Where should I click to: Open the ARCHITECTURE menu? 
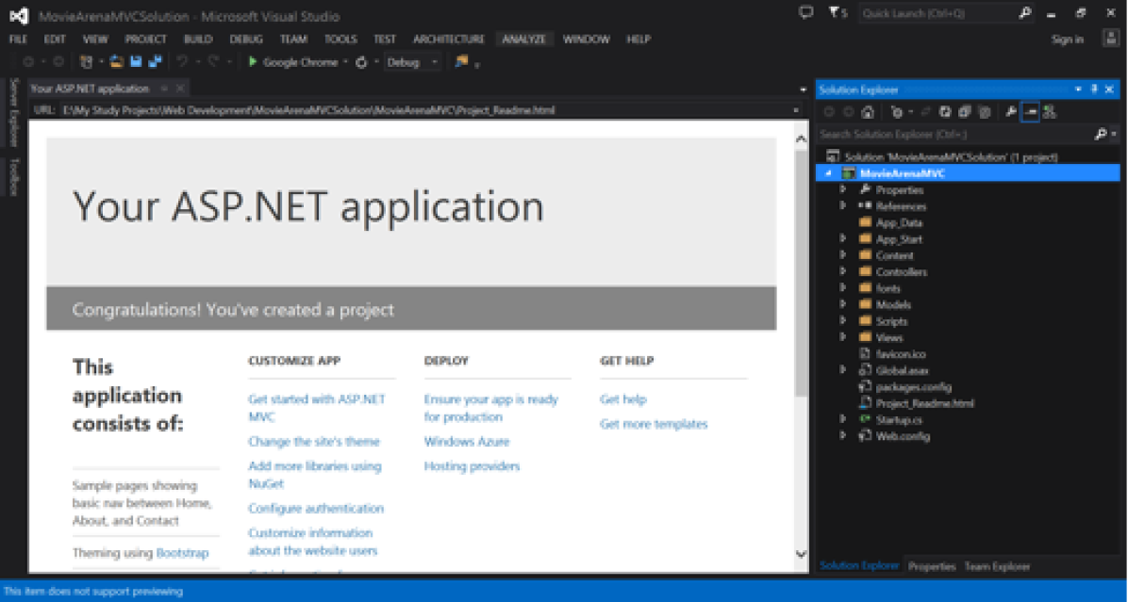[449, 40]
